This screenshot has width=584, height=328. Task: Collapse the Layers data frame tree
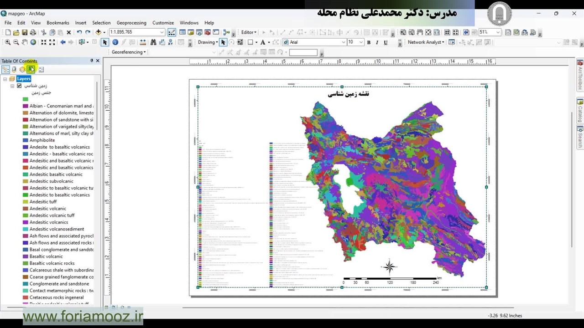coord(5,79)
